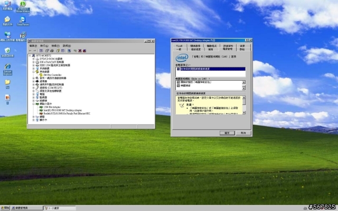This screenshot has height=211, width=338.
Task: Select the 1394 Net Adapter device
Action: [50, 107]
